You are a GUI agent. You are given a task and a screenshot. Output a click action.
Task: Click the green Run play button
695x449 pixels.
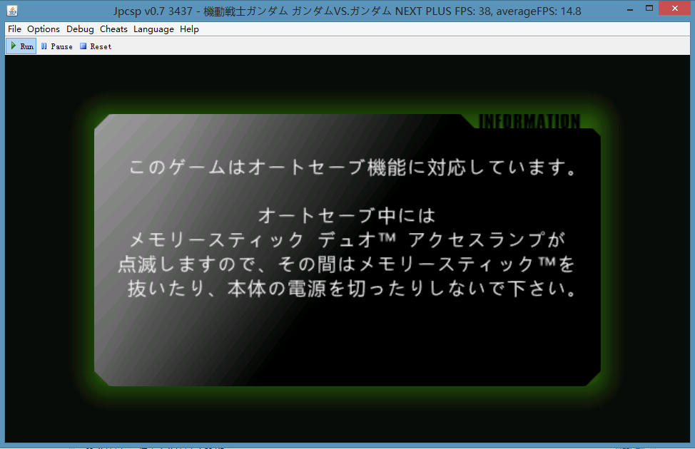[21, 46]
